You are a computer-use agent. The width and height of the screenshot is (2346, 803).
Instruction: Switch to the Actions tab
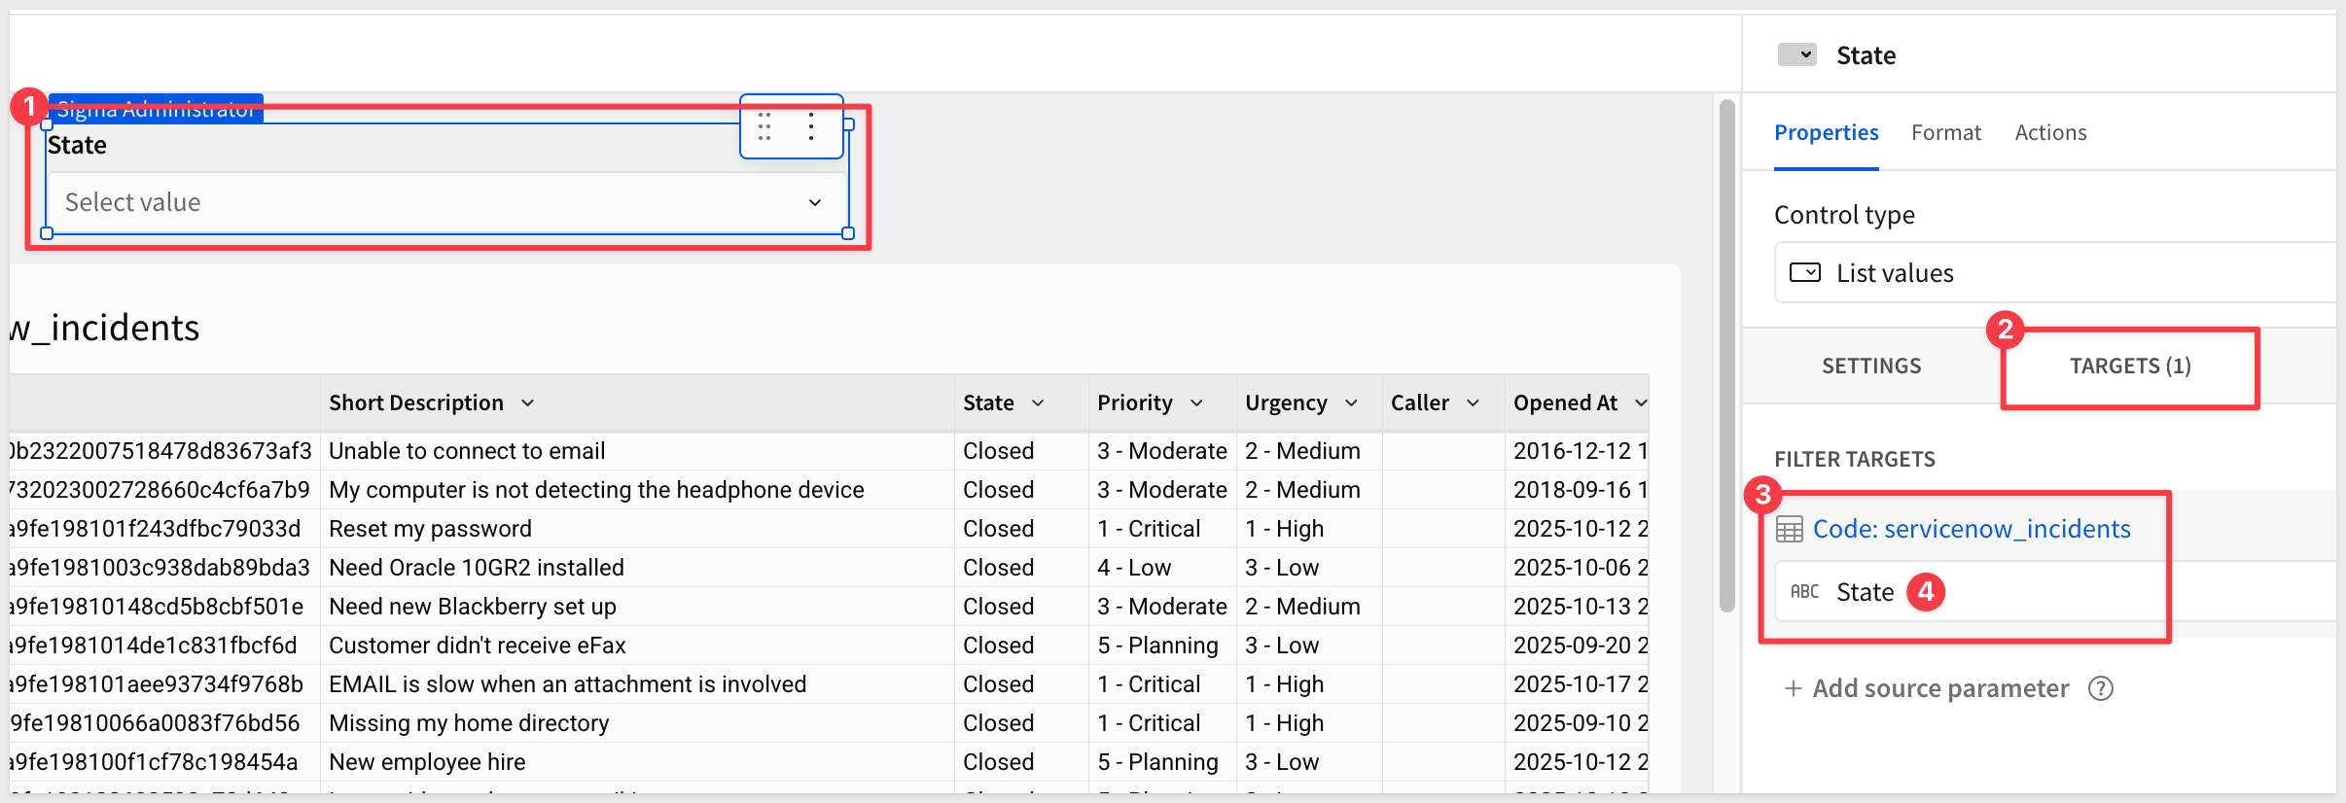coord(2050,133)
